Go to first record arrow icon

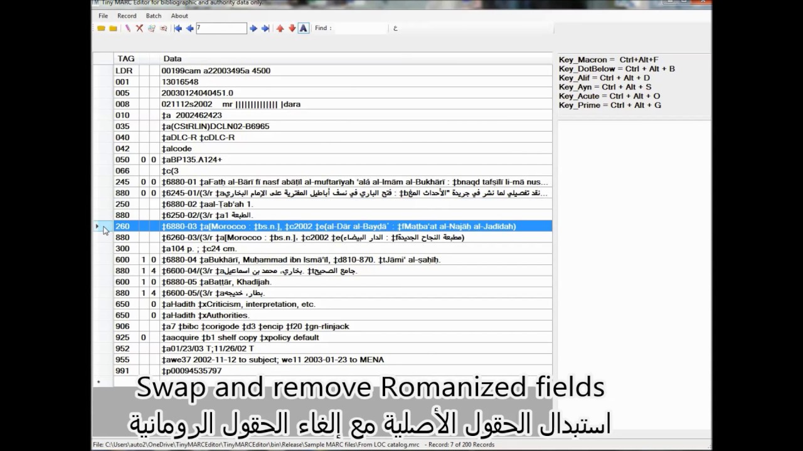[178, 28]
